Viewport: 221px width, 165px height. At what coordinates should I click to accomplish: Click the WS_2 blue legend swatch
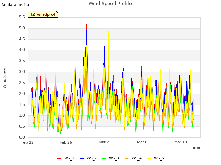81,159
